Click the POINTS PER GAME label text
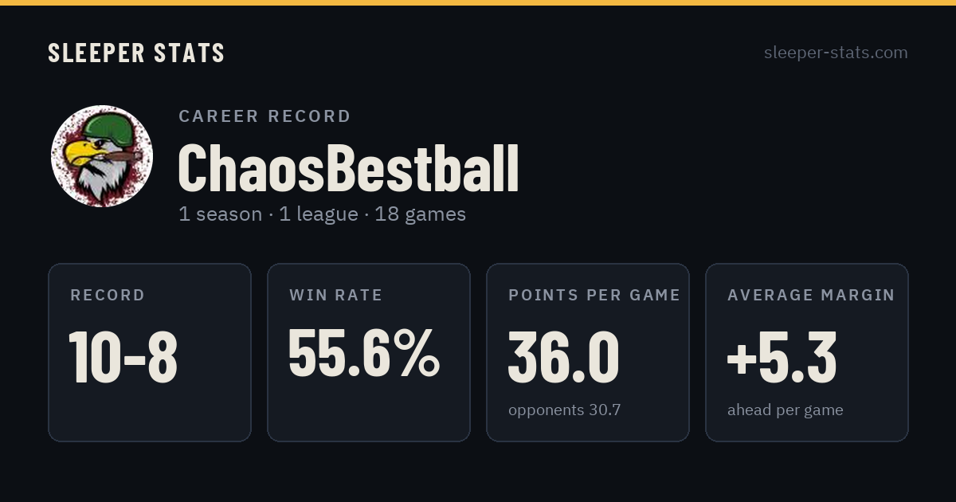This screenshot has width=956, height=502. [594, 295]
